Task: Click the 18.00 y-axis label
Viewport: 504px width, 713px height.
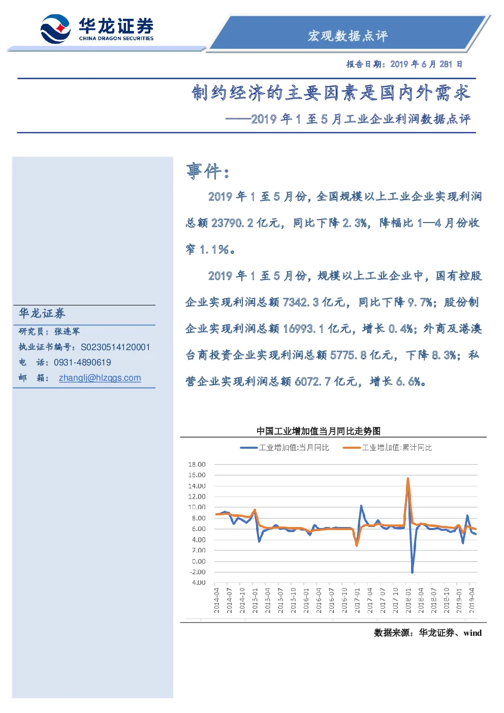Action: pos(197,464)
